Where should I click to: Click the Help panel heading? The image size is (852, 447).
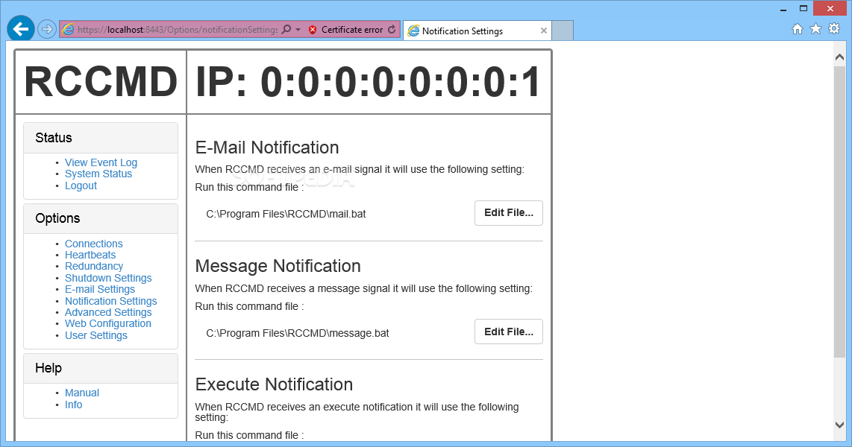(x=48, y=368)
